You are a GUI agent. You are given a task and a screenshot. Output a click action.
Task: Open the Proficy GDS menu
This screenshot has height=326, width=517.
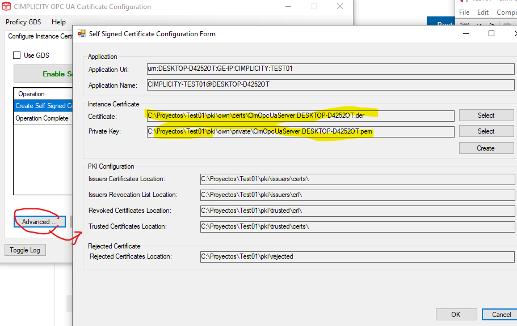pos(23,22)
